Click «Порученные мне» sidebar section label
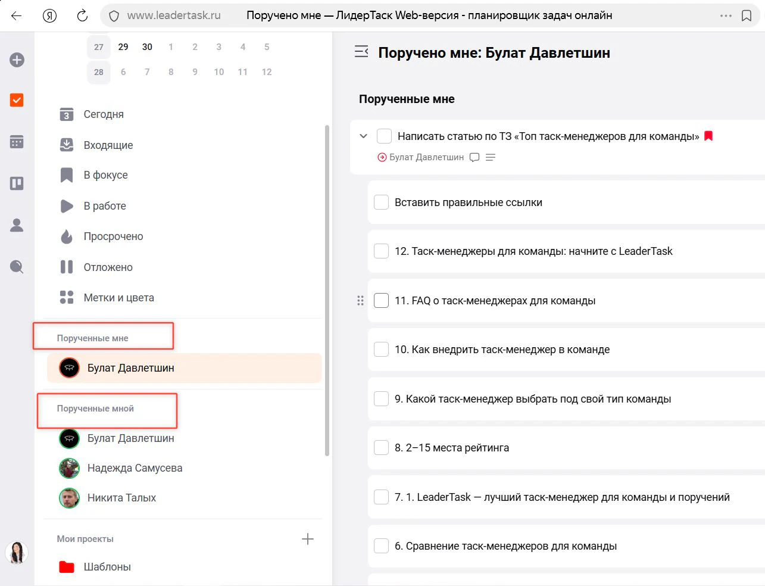This screenshot has height=586, width=765. [93, 338]
